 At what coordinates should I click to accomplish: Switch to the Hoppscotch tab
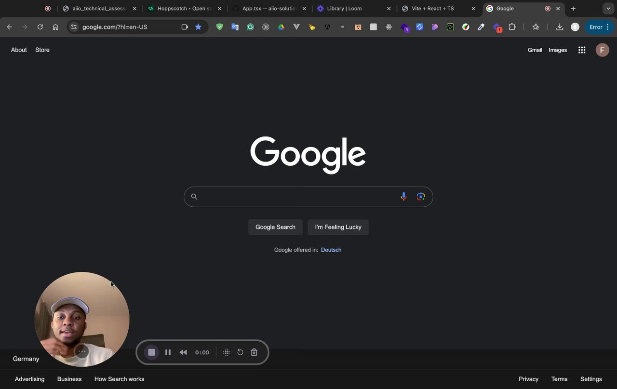pos(184,9)
